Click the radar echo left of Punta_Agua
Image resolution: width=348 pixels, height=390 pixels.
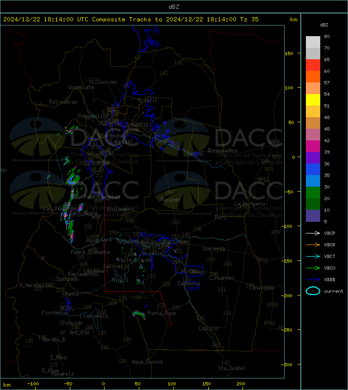tap(139, 314)
